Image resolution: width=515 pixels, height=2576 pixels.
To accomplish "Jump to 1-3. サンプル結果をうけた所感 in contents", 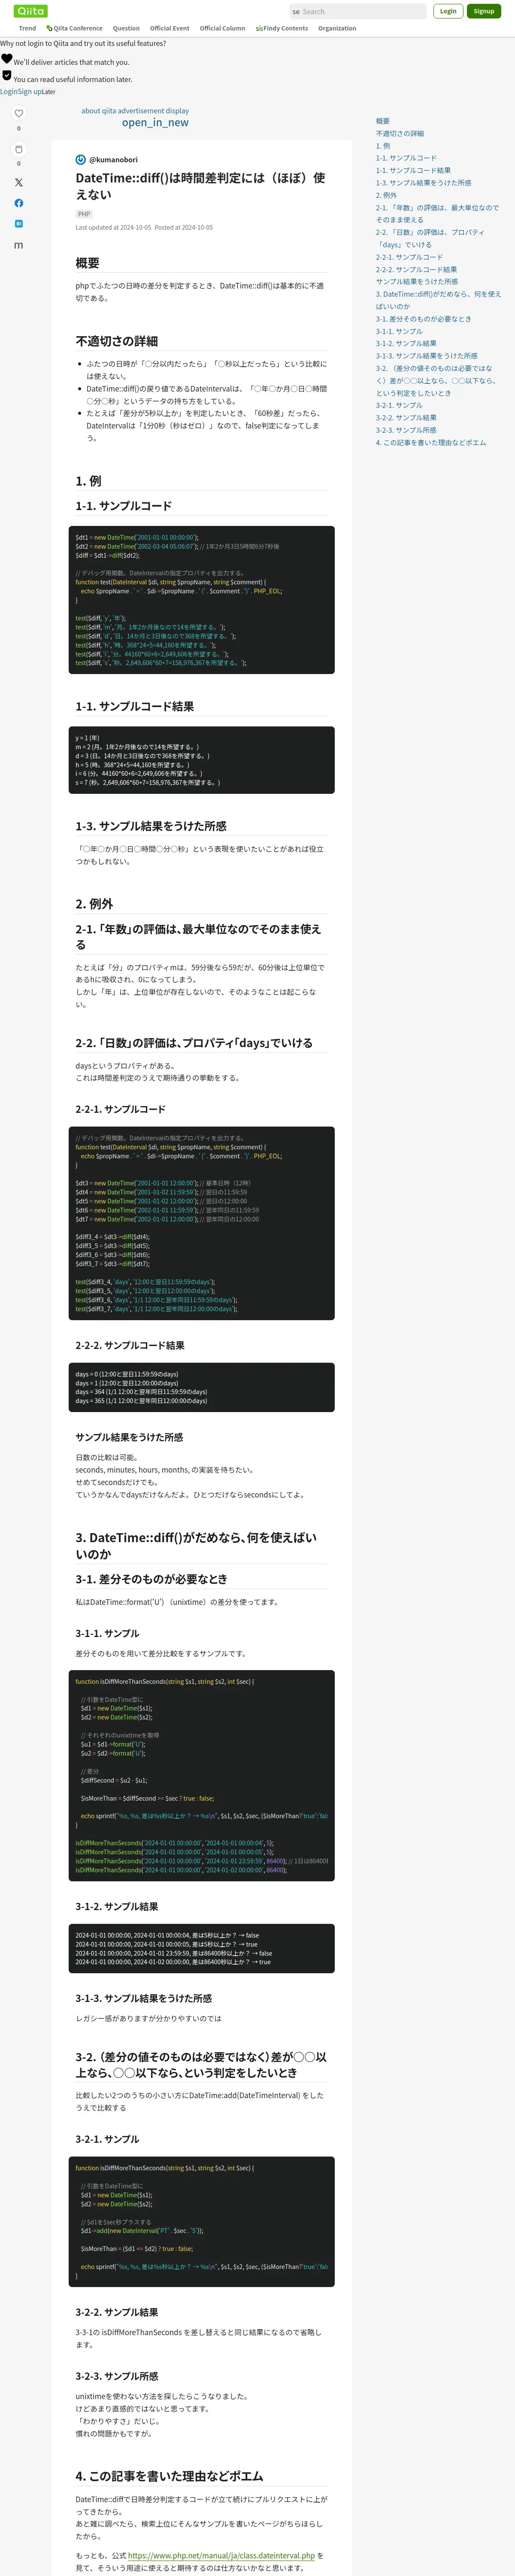I will tap(423, 183).
